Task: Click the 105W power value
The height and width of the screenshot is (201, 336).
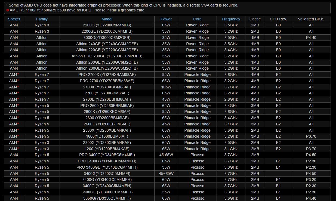Action: [x=166, y=87]
